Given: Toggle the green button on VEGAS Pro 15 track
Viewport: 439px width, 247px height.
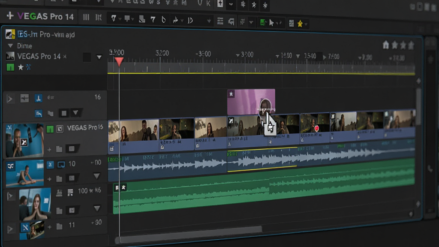Looking at the screenshot, I should pos(50,129).
